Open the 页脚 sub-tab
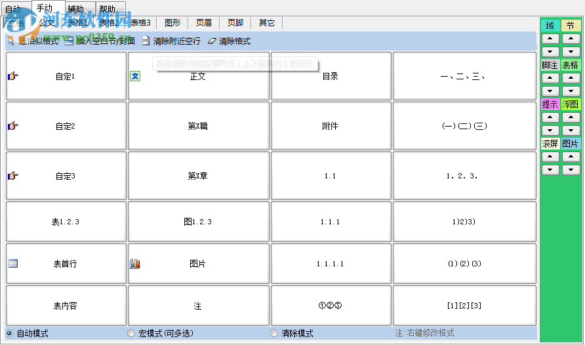 [x=235, y=23]
